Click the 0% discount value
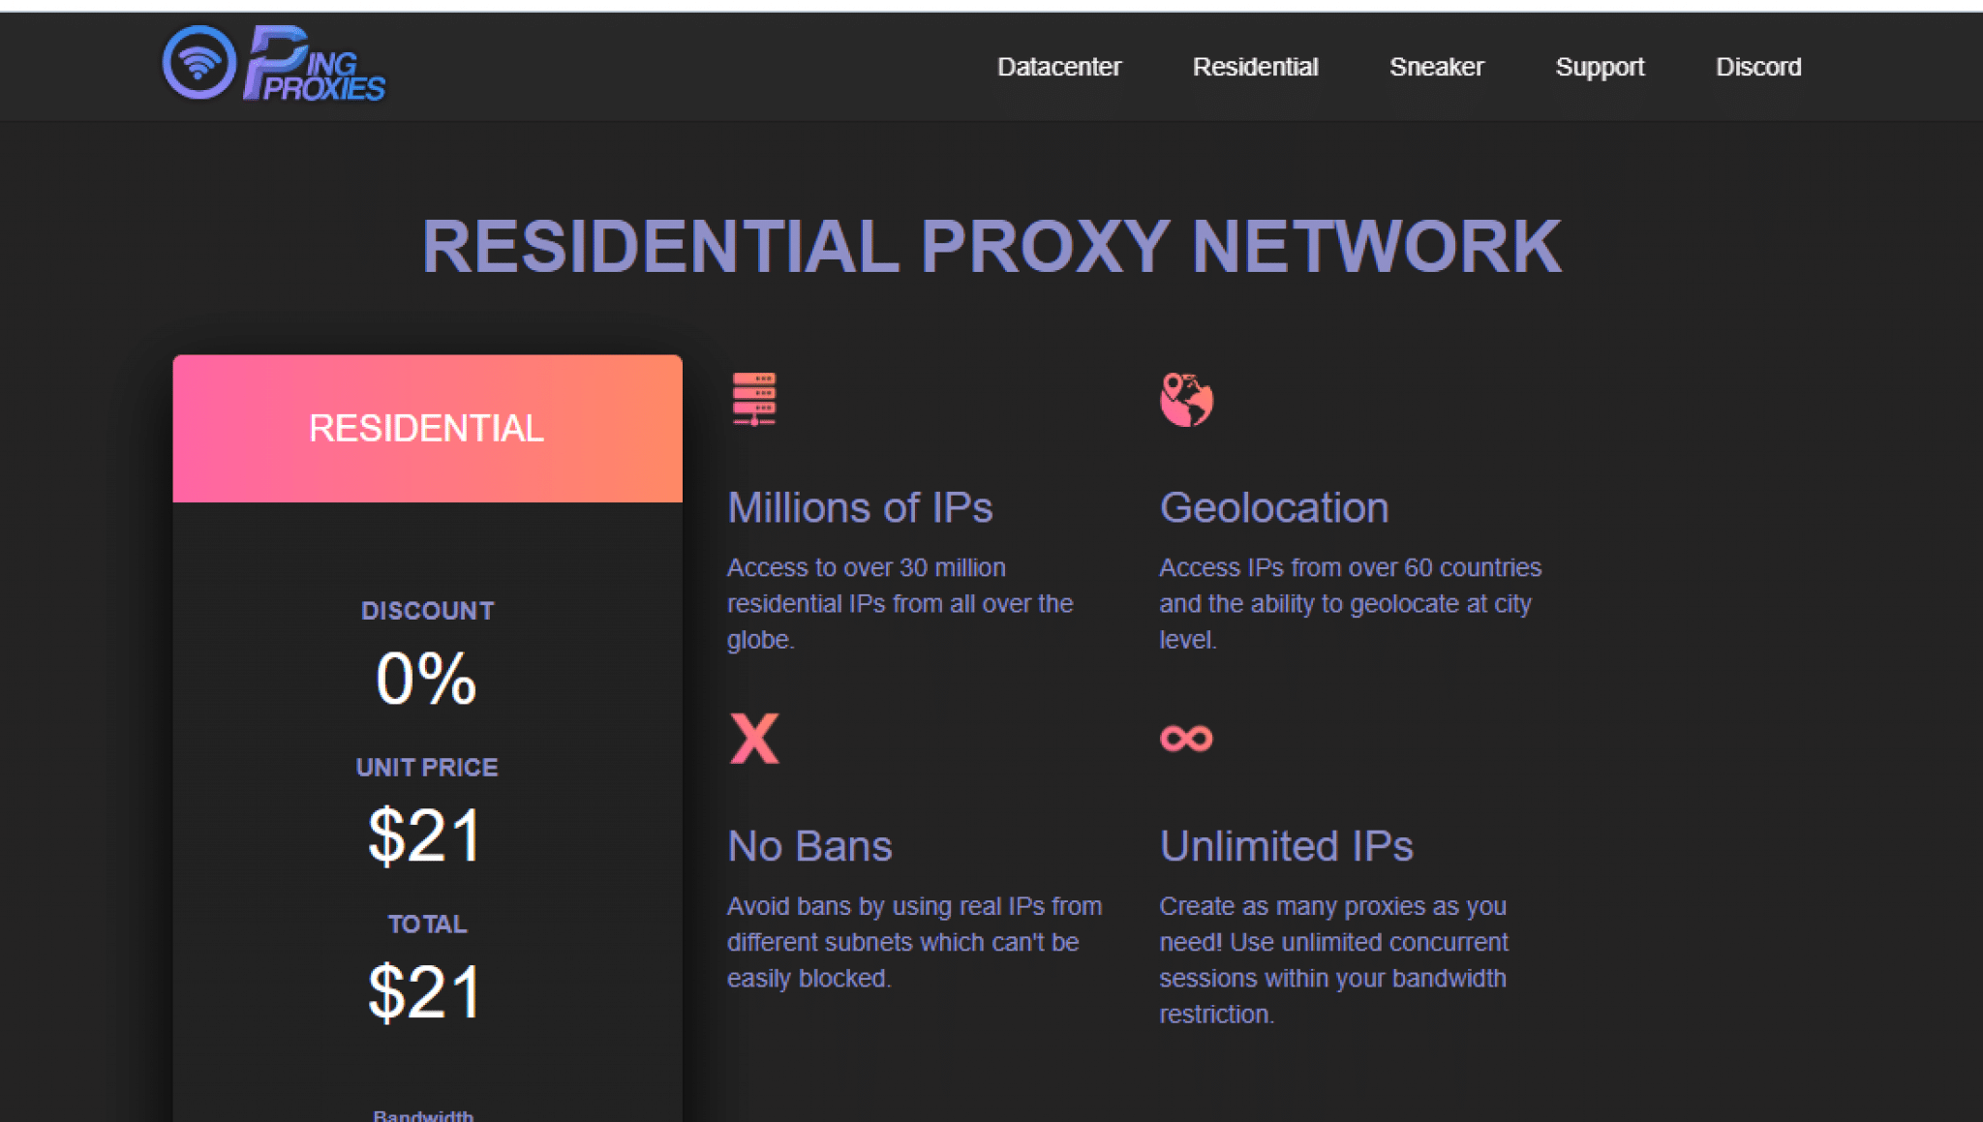This screenshot has height=1122, width=1983. [426, 678]
